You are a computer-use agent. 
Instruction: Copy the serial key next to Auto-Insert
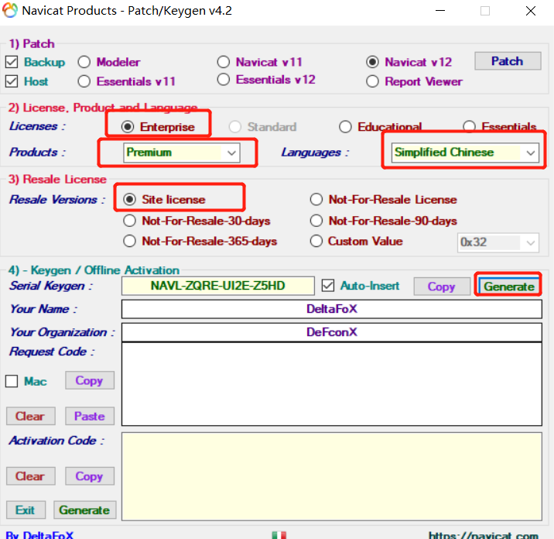[442, 286]
